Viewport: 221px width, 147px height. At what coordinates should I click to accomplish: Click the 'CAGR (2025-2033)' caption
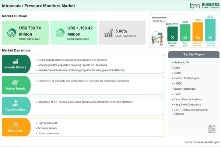point(126,36)
